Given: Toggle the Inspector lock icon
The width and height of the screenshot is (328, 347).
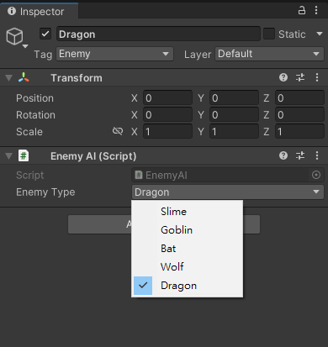Looking at the screenshot, I should click(302, 10).
